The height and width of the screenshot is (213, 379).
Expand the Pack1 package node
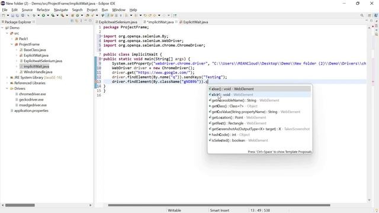12,39
